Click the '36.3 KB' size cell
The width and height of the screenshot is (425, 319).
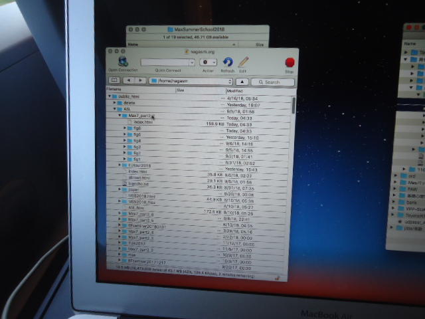(214, 187)
